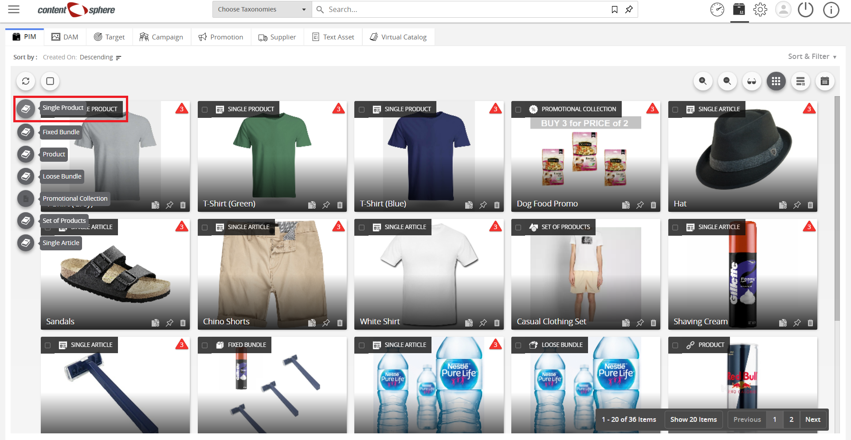Switch to grid tile view
Viewport: 851px width, 440px height.
(776, 81)
